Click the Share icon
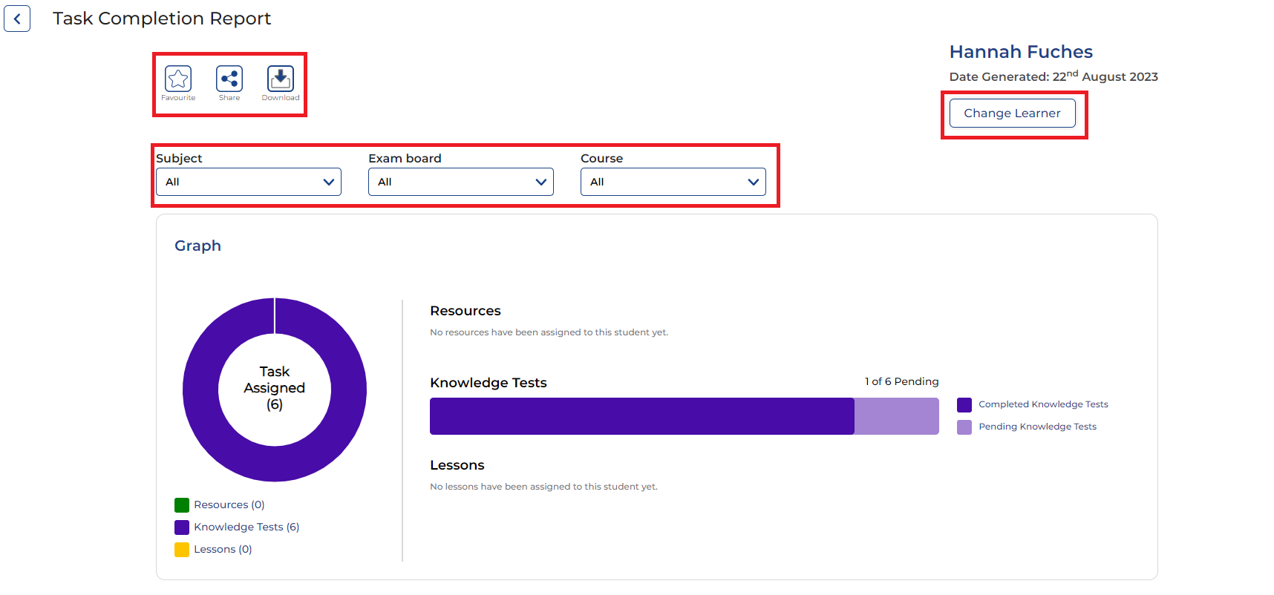 (x=229, y=79)
